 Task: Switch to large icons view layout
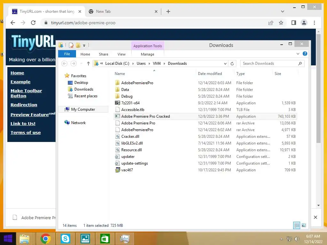click(304, 225)
